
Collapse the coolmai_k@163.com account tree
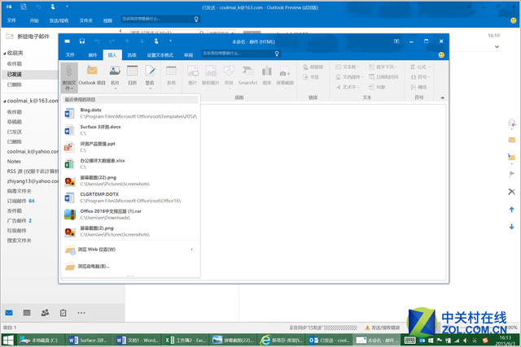coord(5,102)
